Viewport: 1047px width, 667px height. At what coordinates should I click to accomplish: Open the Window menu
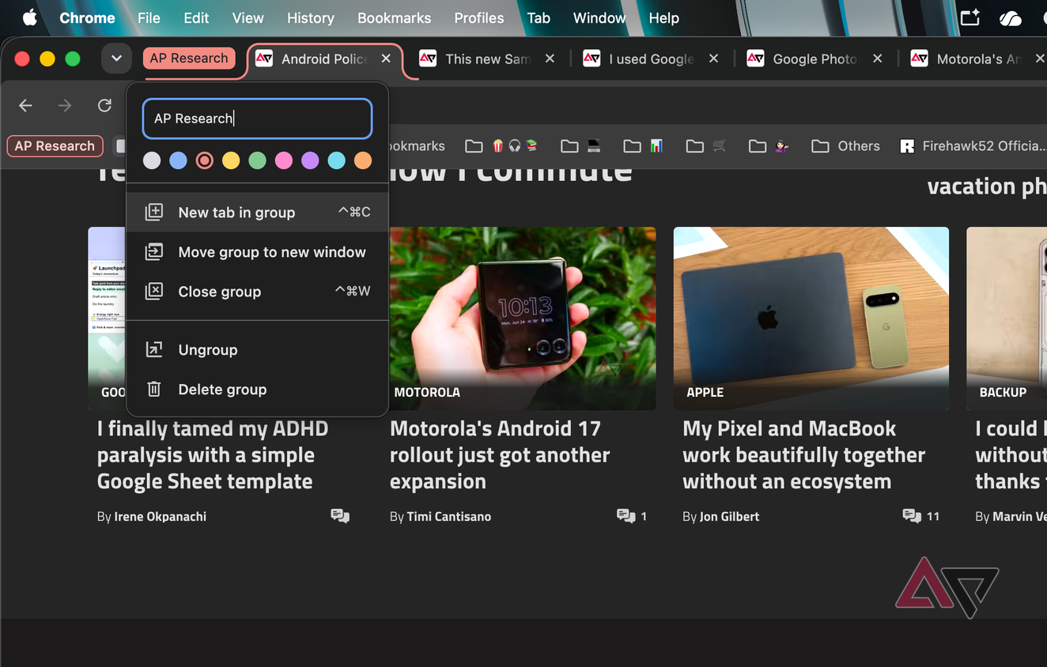[x=599, y=17]
